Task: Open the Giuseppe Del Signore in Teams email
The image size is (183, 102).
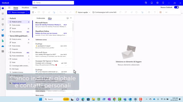Action: (52, 63)
